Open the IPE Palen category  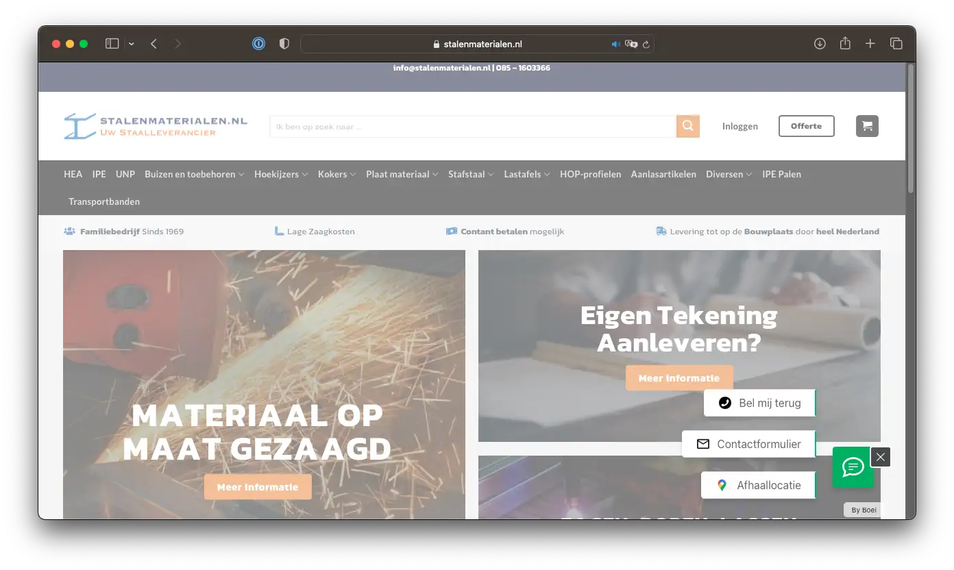tap(781, 174)
